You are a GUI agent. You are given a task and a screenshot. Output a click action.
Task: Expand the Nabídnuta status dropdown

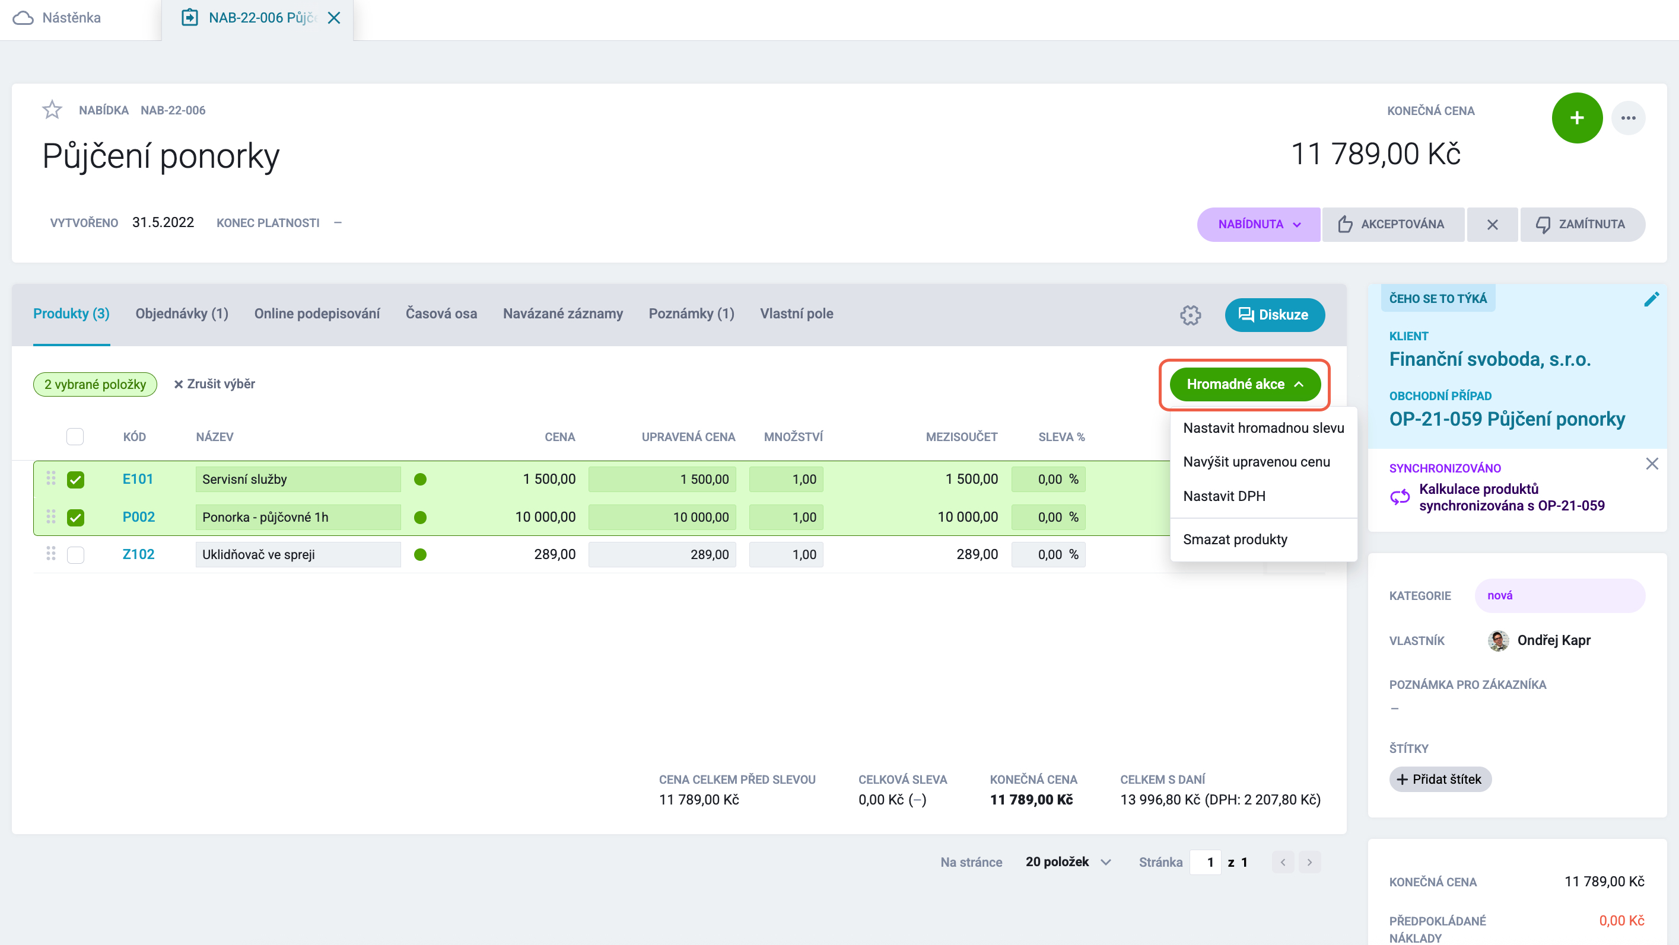point(1259,224)
